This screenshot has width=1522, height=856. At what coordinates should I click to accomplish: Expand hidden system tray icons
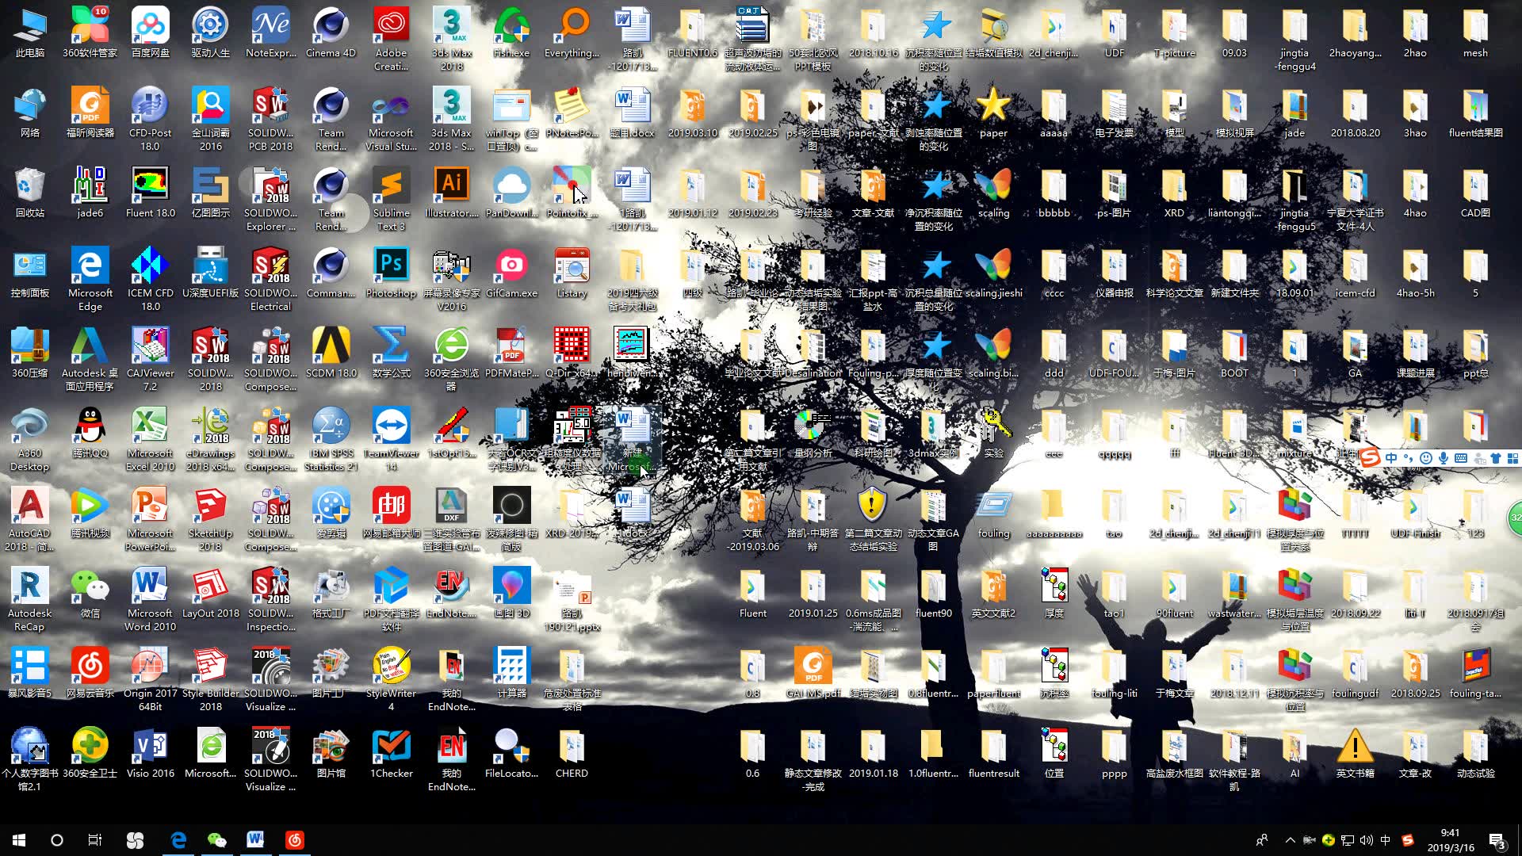click(1291, 840)
